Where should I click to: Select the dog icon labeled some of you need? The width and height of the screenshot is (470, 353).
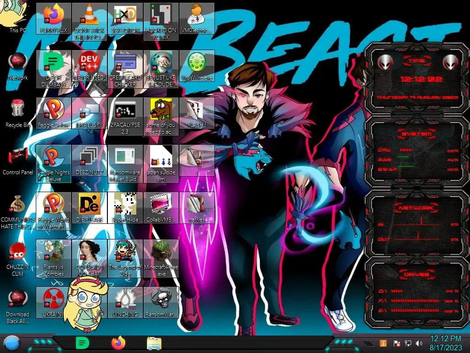point(161,116)
